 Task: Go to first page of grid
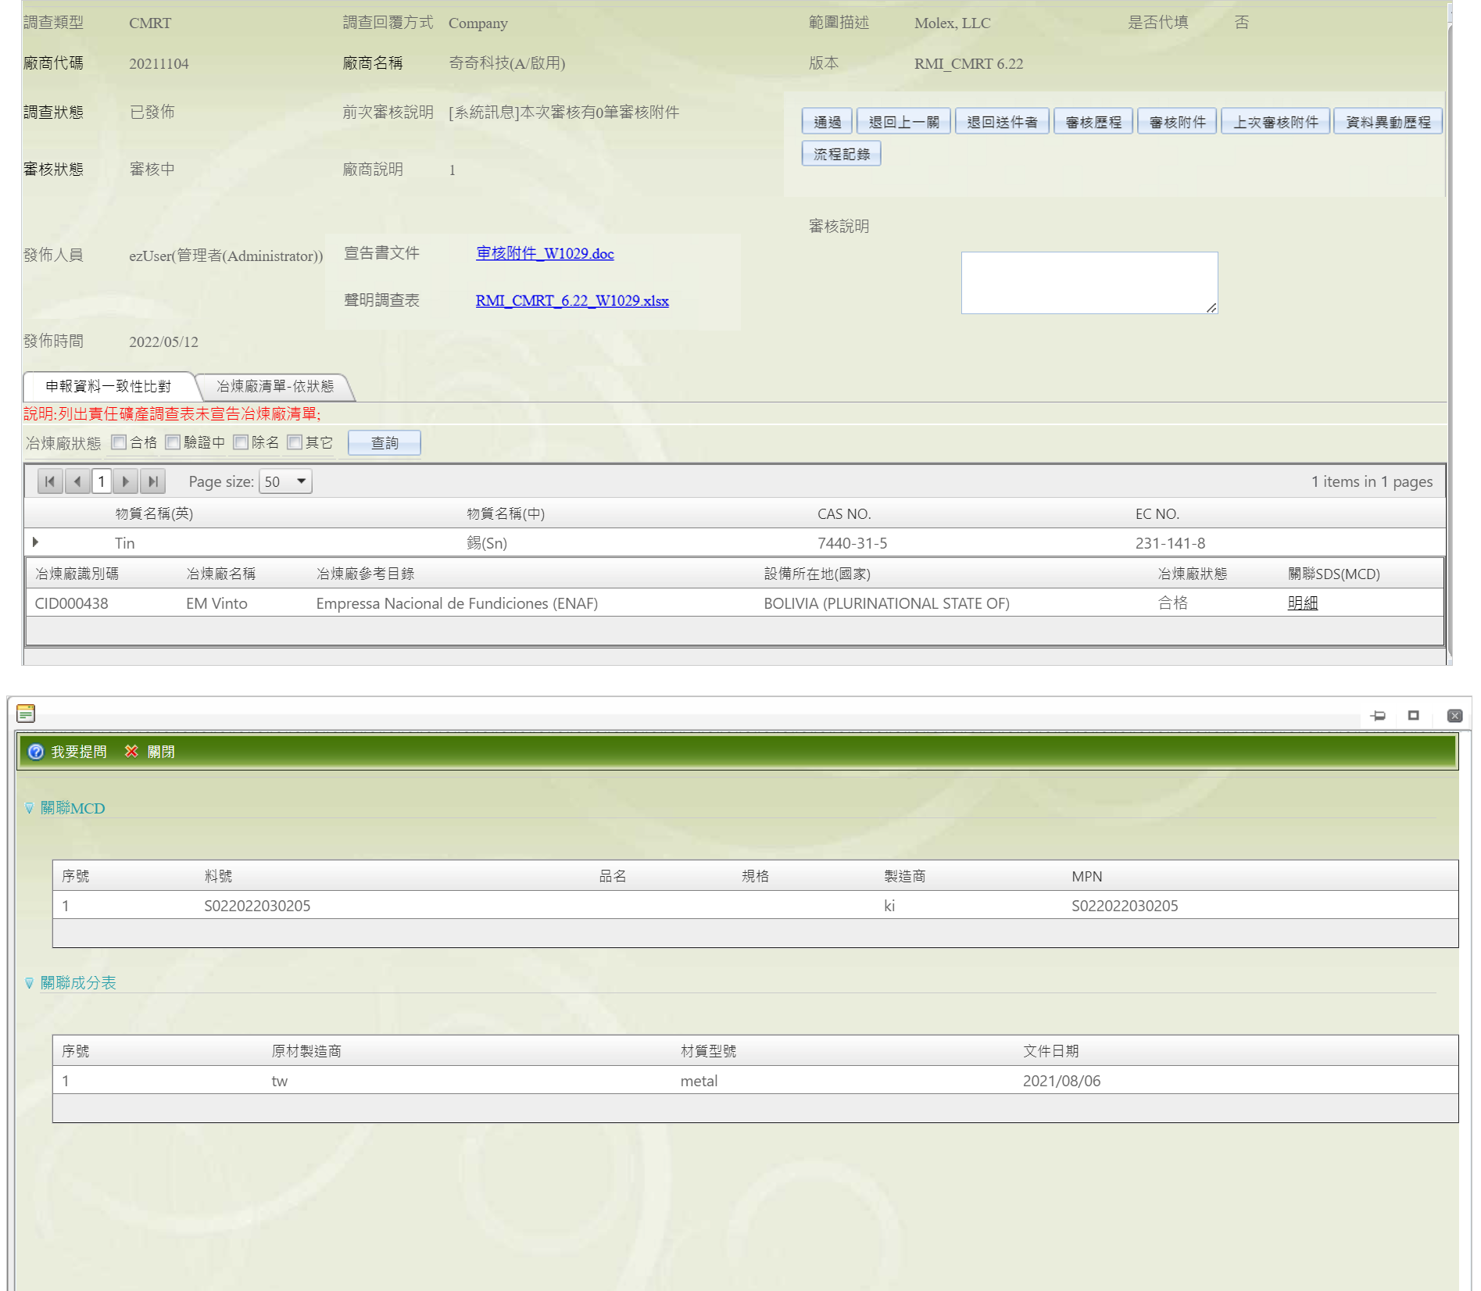(x=50, y=481)
